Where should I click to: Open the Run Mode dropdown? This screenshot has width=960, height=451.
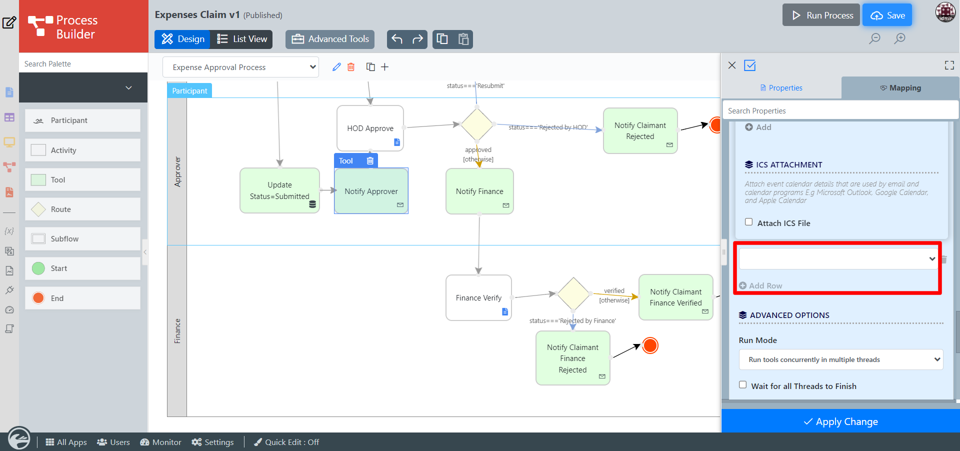pyautogui.click(x=840, y=359)
